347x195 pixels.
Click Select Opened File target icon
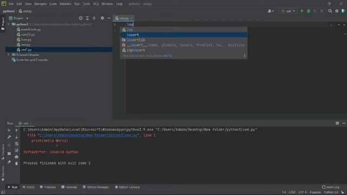[x=81, y=18]
